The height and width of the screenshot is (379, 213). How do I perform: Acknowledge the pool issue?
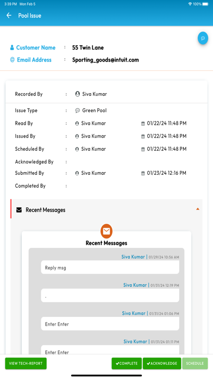click(162, 363)
